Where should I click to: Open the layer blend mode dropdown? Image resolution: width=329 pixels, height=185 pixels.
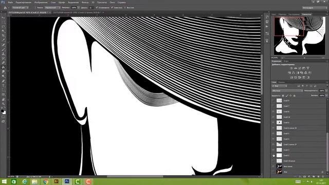[x=287, y=90]
